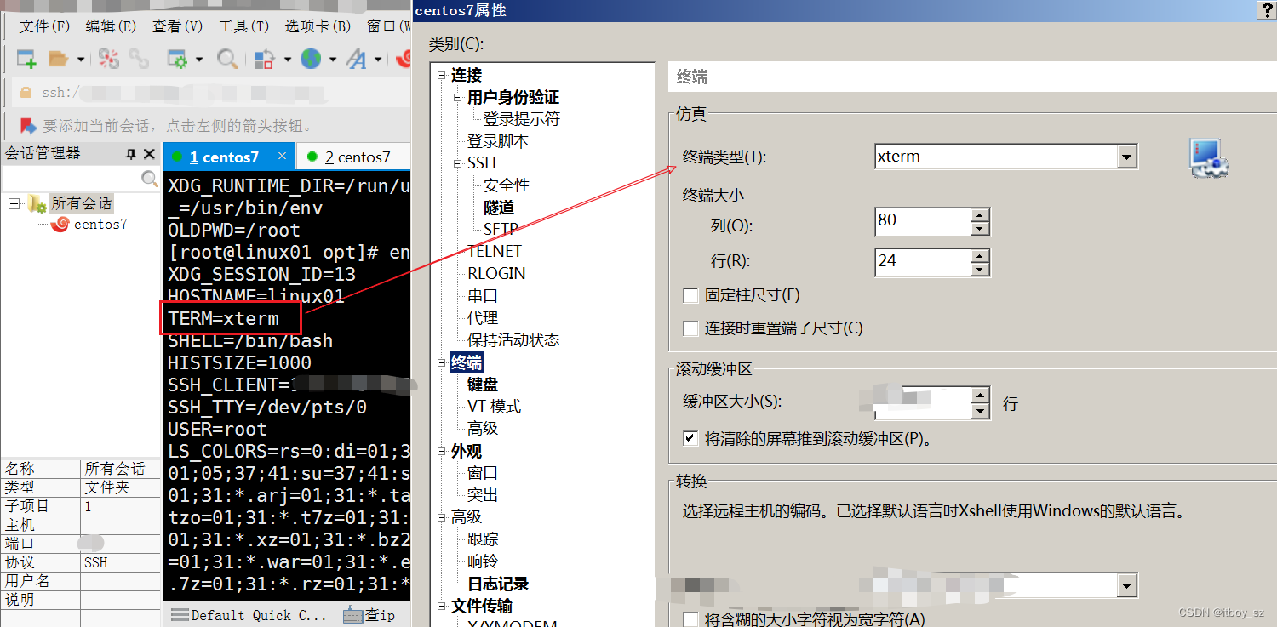Close the Session Manager panel
Viewport: 1277px width, 627px height.
click(x=149, y=154)
